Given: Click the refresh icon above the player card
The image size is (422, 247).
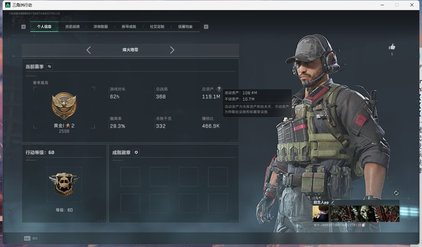Looking at the screenshot, I should tap(396, 193).
